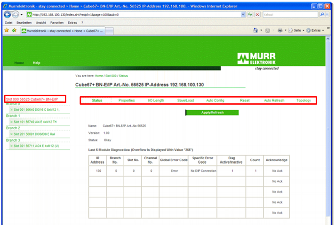
Task: Click the Acknowledge column header
Action: click(277, 160)
